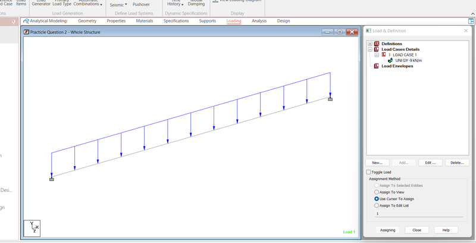
Task: Collapse the 1 : LOAD CASE 1 node
Action: 377,55
